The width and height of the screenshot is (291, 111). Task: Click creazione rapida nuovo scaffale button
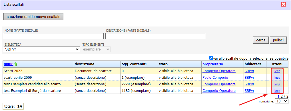(x=33, y=17)
